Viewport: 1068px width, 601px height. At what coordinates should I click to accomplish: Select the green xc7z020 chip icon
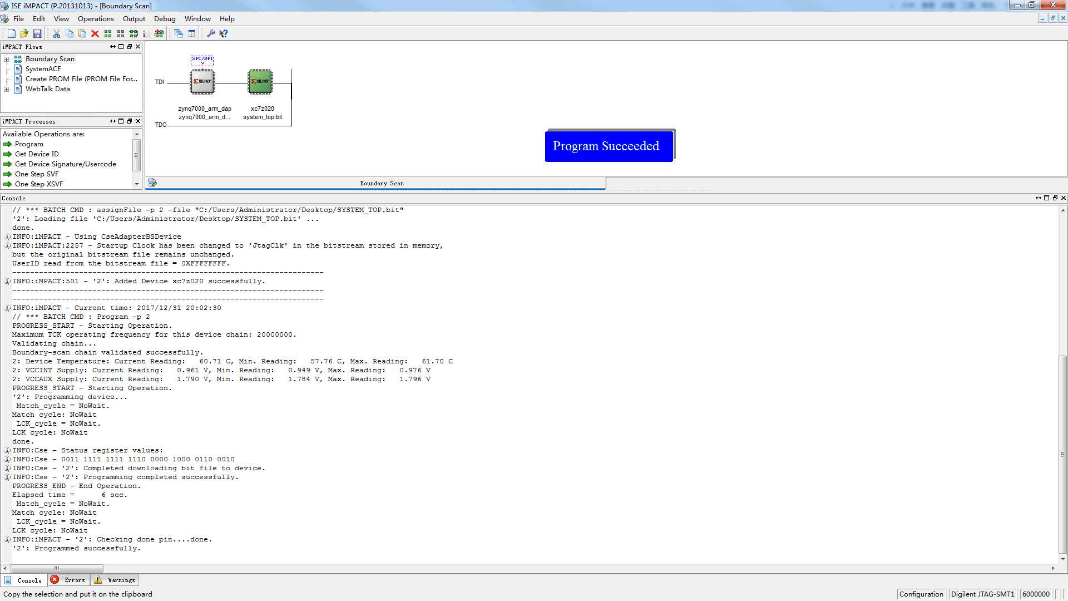click(260, 82)
